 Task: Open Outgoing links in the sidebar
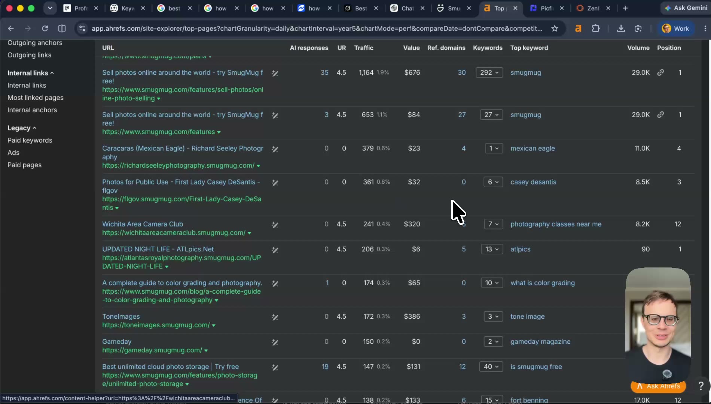click(x=29, y=55)
